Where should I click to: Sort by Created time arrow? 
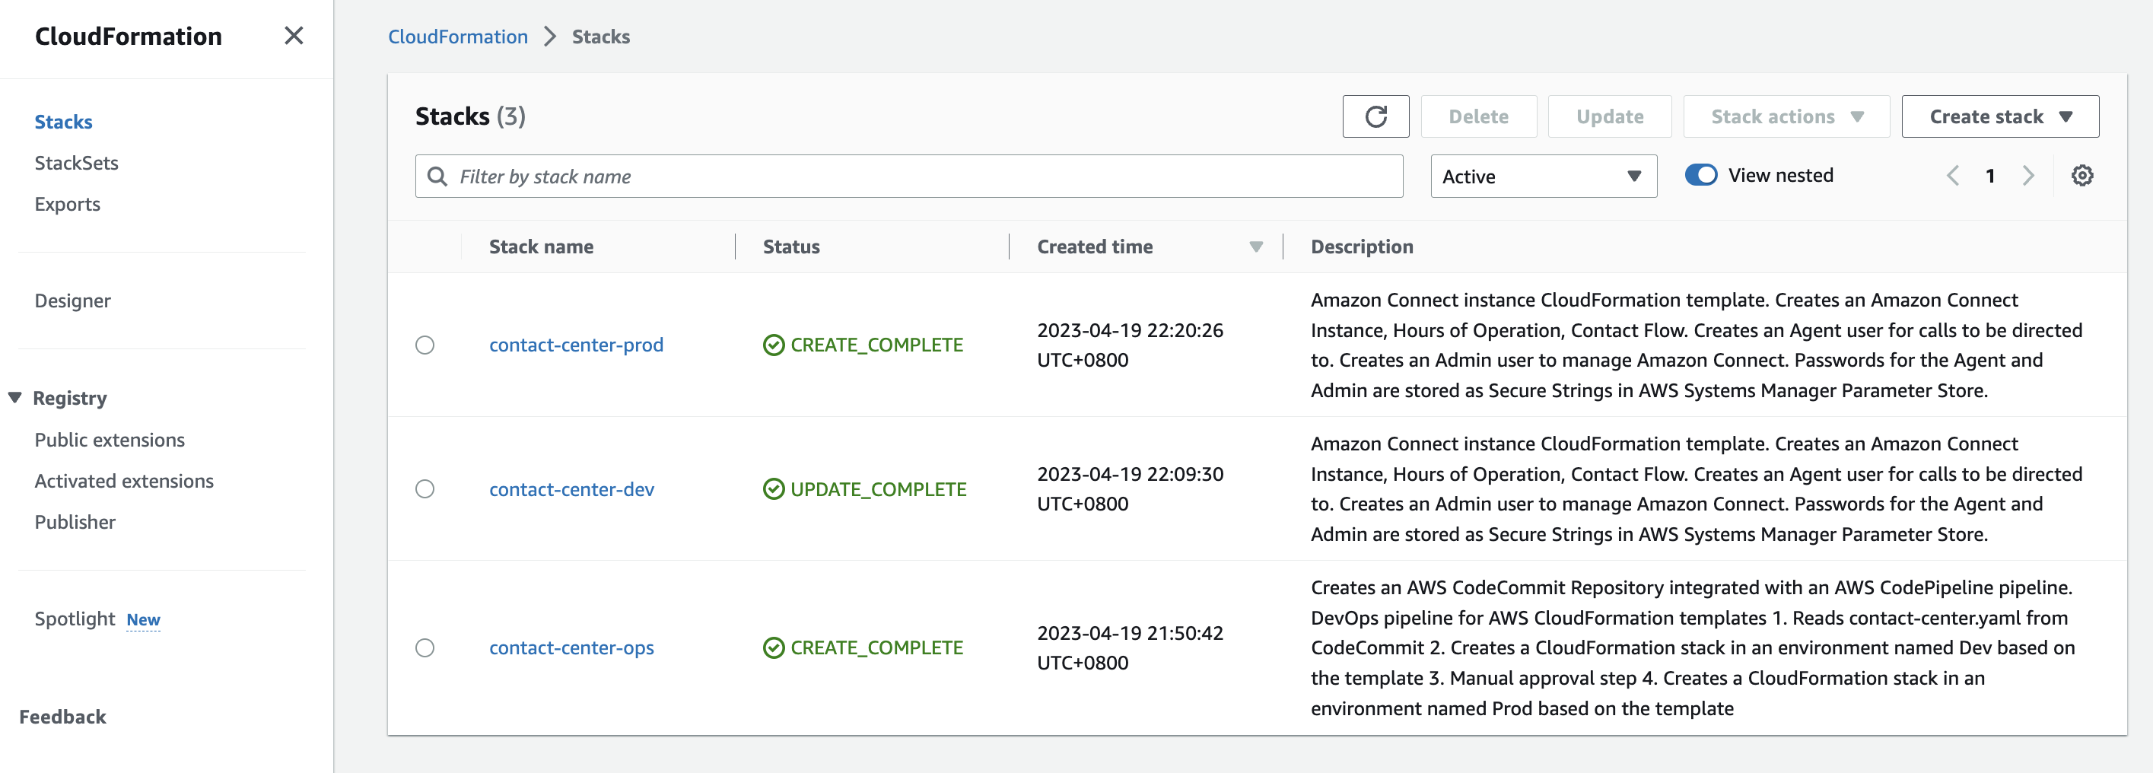[x=1255, y=247]
